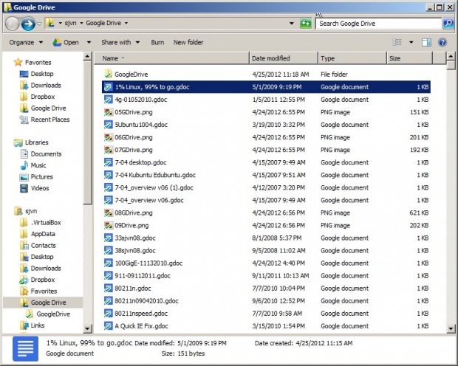Click the Change your view icon
The image size is (458, 366).
coord(397,43)
